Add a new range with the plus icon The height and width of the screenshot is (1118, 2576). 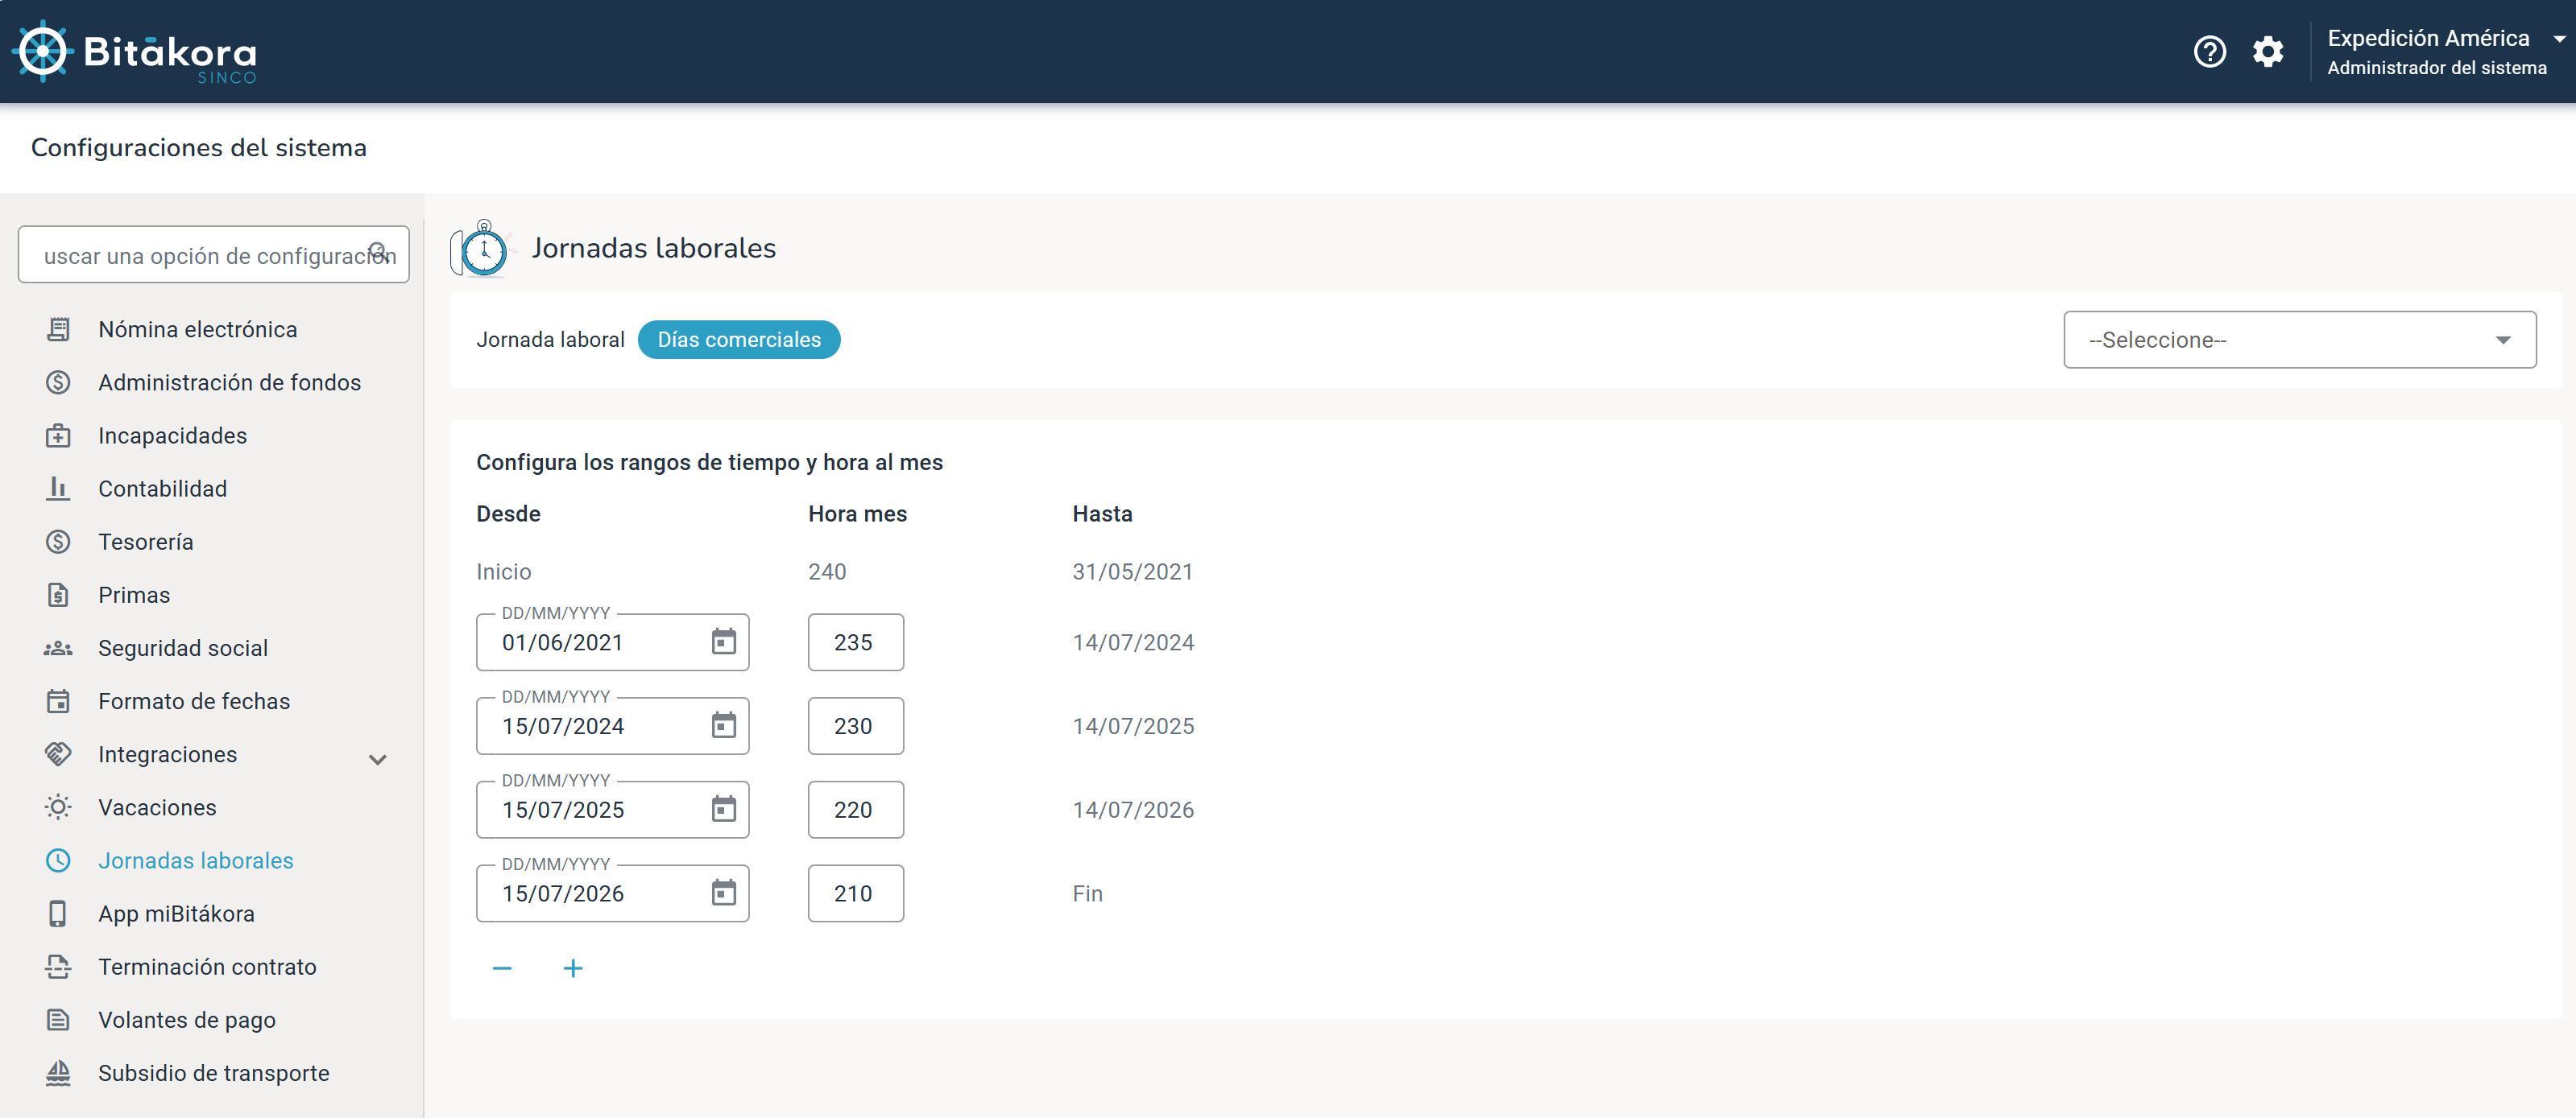click(x=573, y=968)
